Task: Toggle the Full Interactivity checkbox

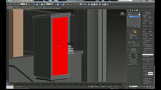Action: click(145, 46)
